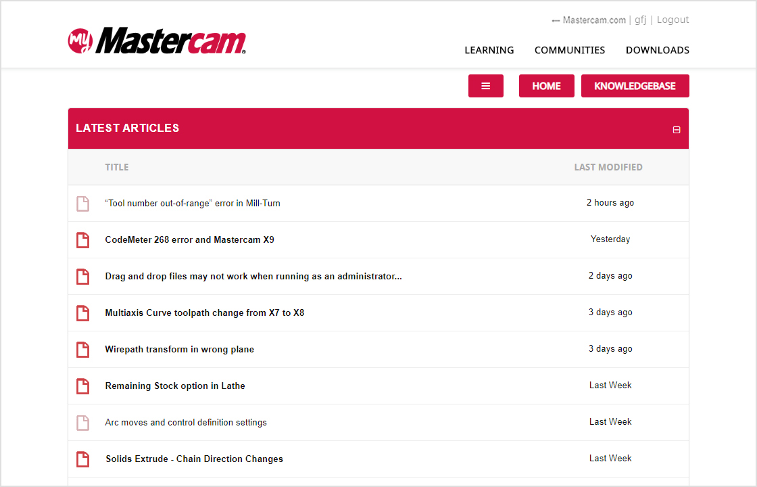
Task: Collapse the Latest Articles panel
Action: (x=677, y=129)
